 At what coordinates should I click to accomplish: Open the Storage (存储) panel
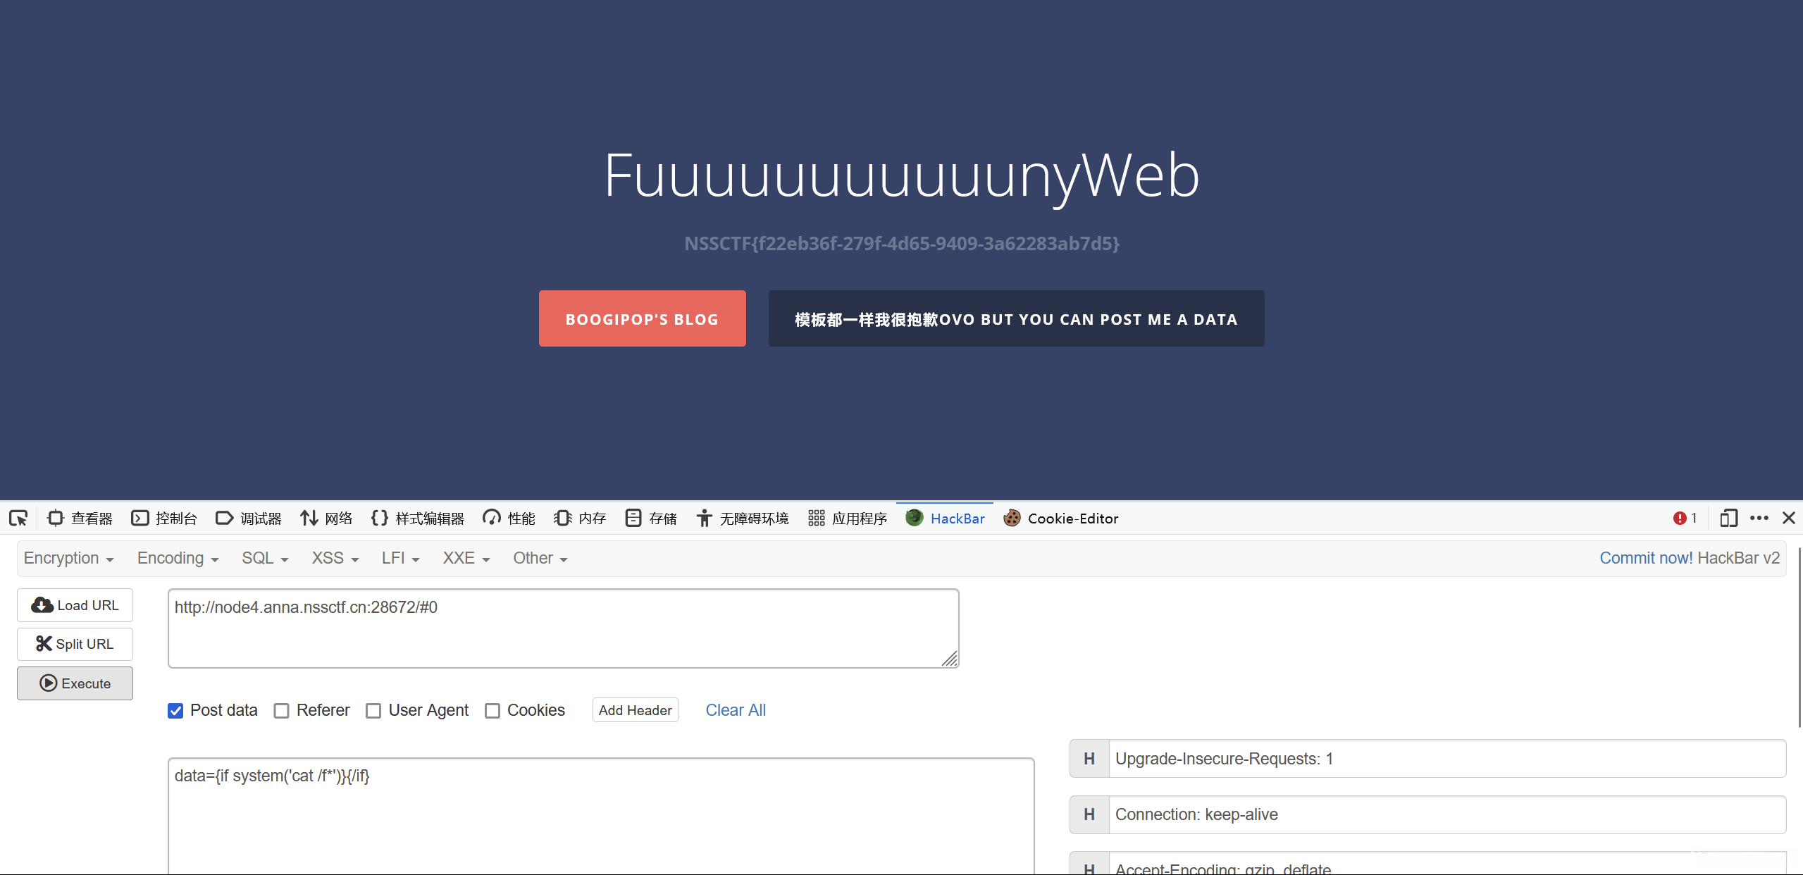click(x=651, y=519)
